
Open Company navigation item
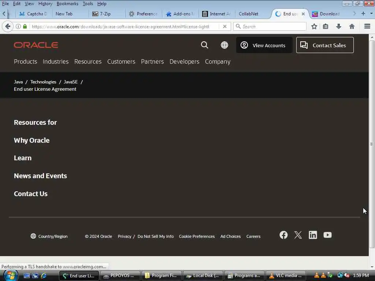(218, 61)
